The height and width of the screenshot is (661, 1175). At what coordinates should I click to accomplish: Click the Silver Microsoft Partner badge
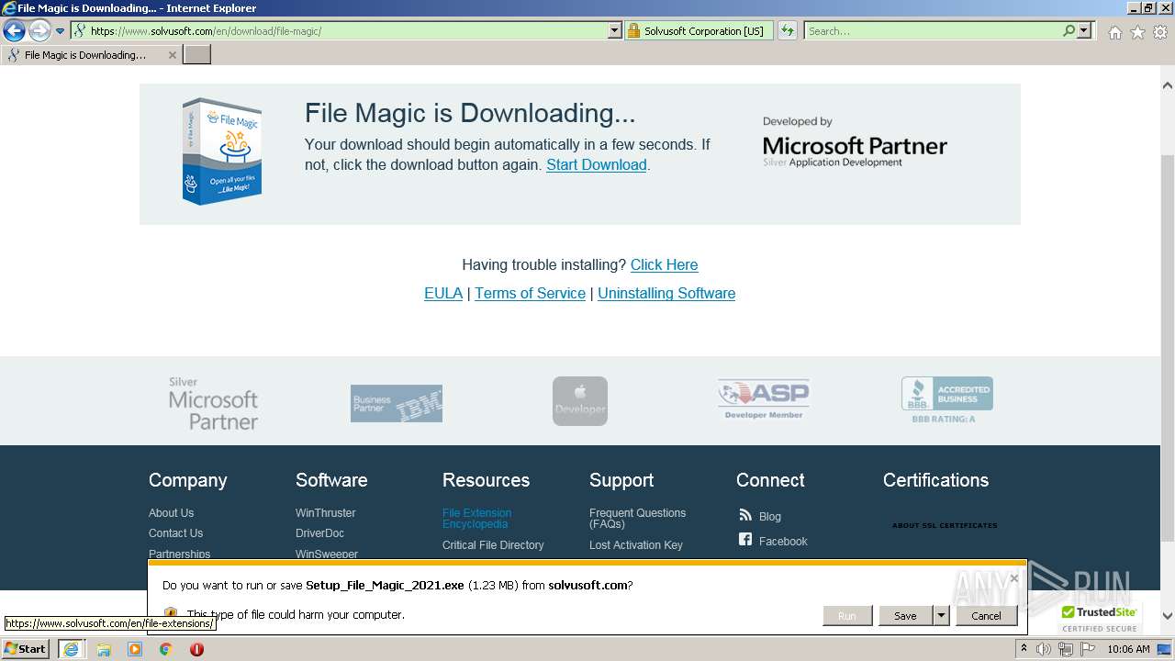213,403
